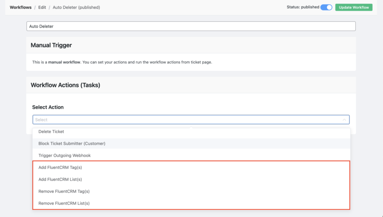Select Remove FluentCRM Tag(s) action
This screenshot has height=217, width=383.
64,191
